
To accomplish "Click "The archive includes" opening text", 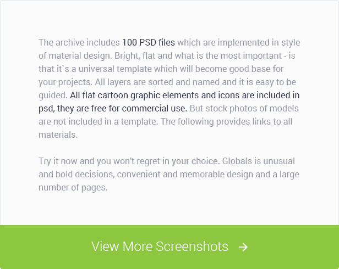I will coord(79,42).
